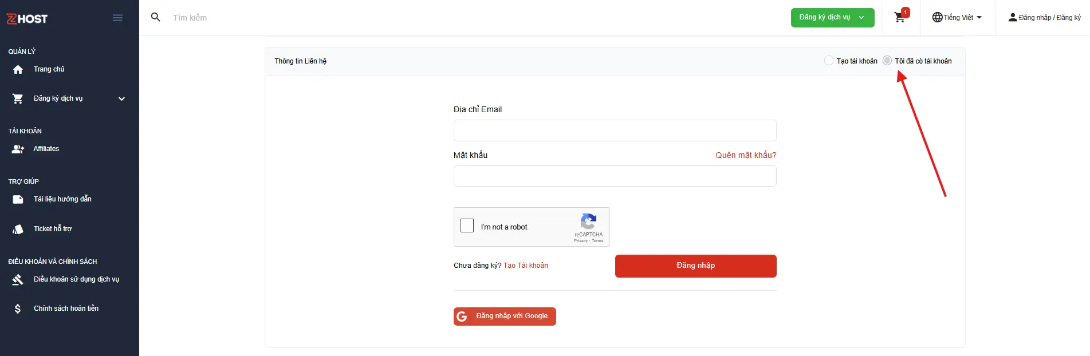Viewport: 1090px width, 356px height.
Task: Click Đăng nhập / Đăng ký in the header
Action: point(1044,18)
